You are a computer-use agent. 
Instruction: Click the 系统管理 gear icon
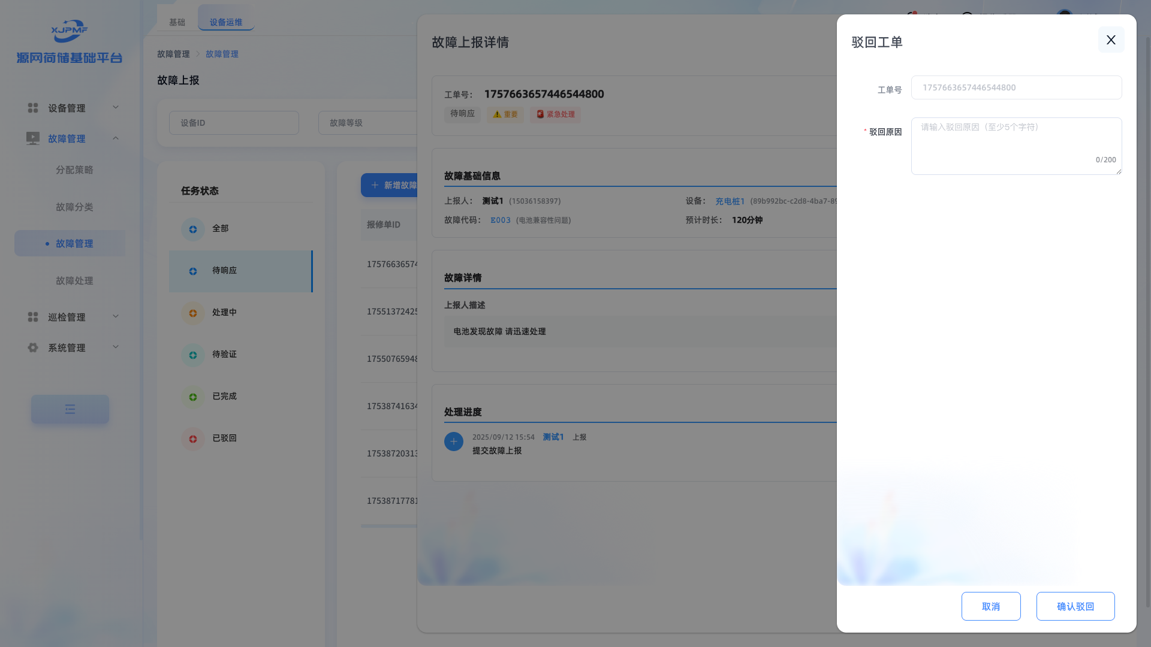click(x=33, y=347)
